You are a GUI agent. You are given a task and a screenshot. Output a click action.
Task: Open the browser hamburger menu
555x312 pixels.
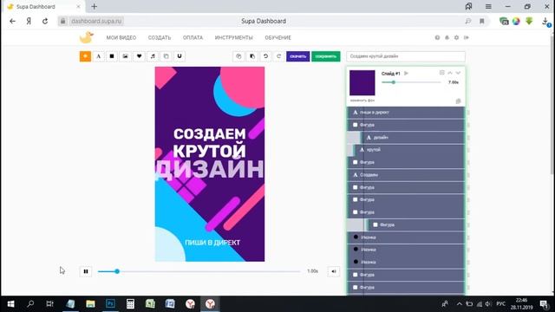tap(488, 6)
